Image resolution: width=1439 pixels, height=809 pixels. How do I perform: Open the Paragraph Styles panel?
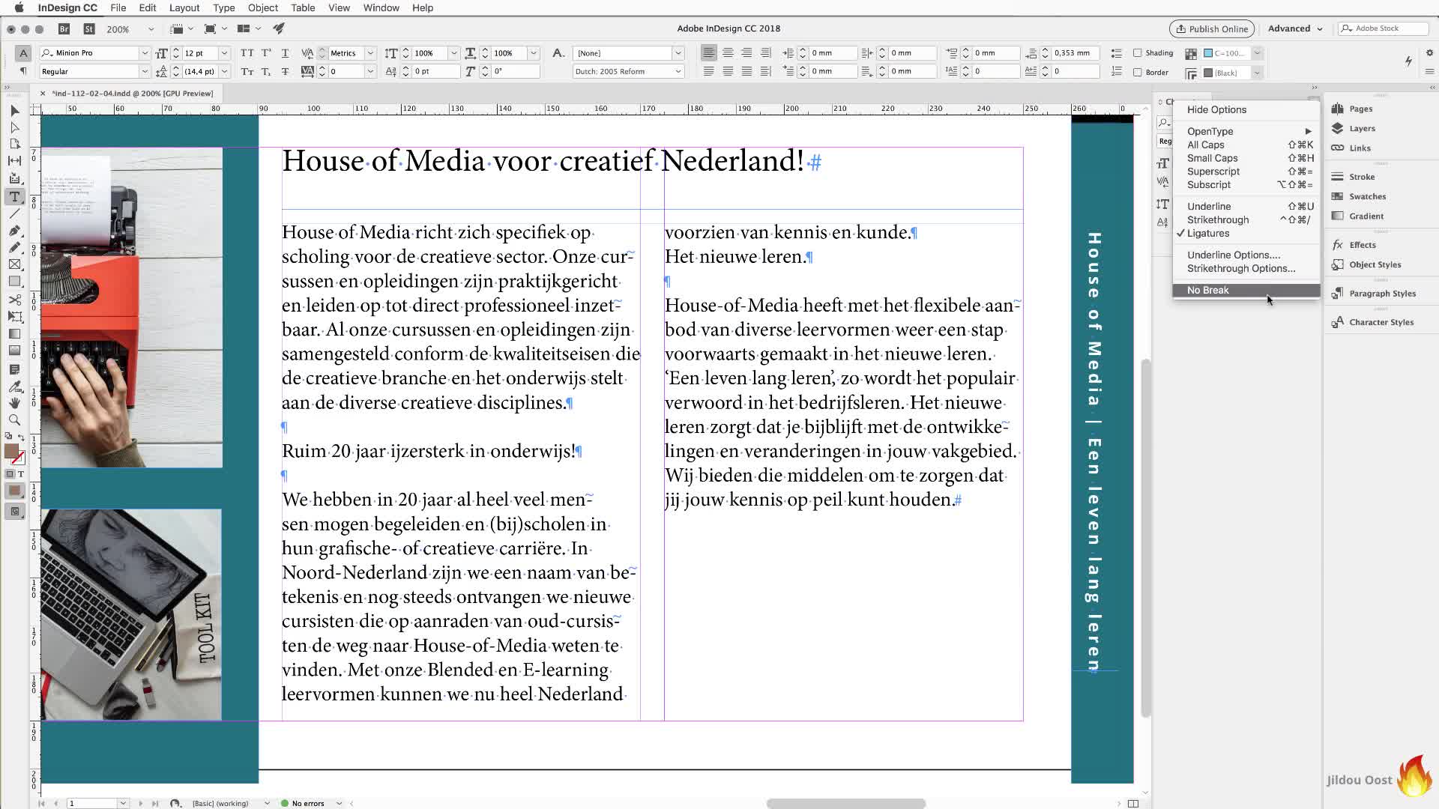(x=1382, y=294)
